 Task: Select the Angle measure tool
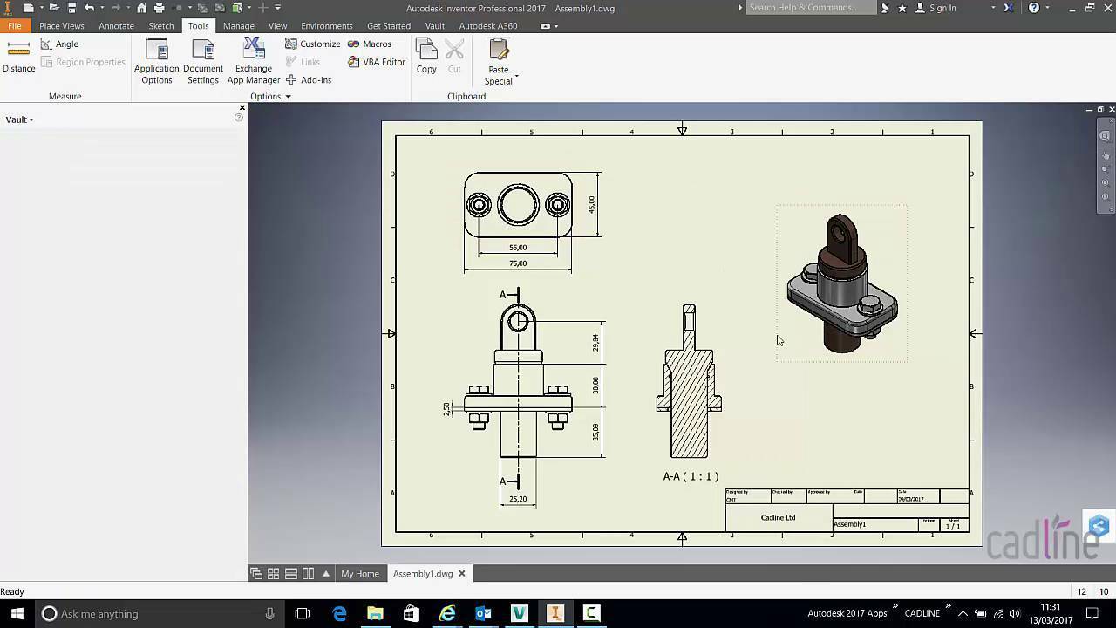click(x=59, y=44)
